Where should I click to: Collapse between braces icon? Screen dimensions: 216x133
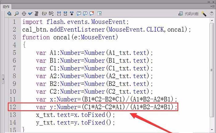click(x=59, y=14)
